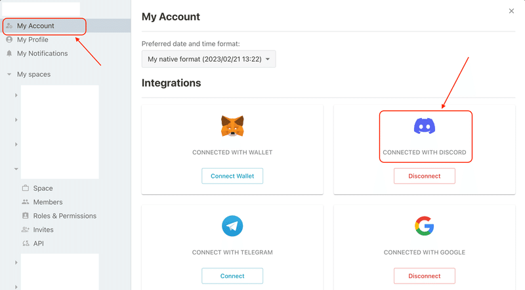525x290 pixels.
Task: Open Roles & Permissions settings
Action: point(64,216)
